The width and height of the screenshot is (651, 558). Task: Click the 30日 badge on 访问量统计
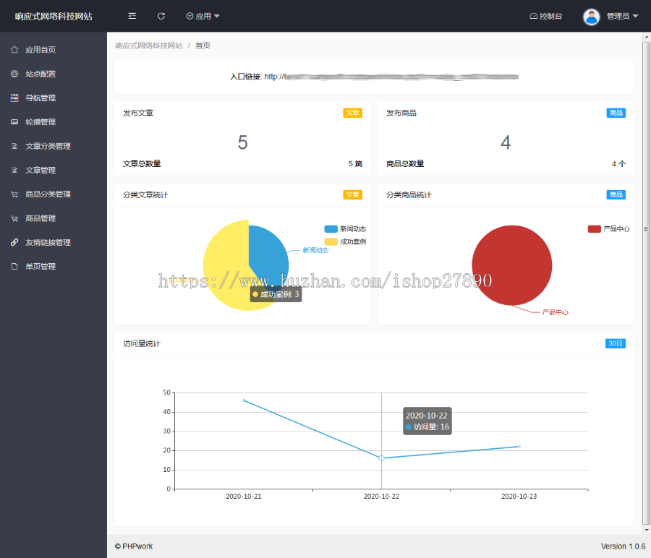click(x=616, y=343)
